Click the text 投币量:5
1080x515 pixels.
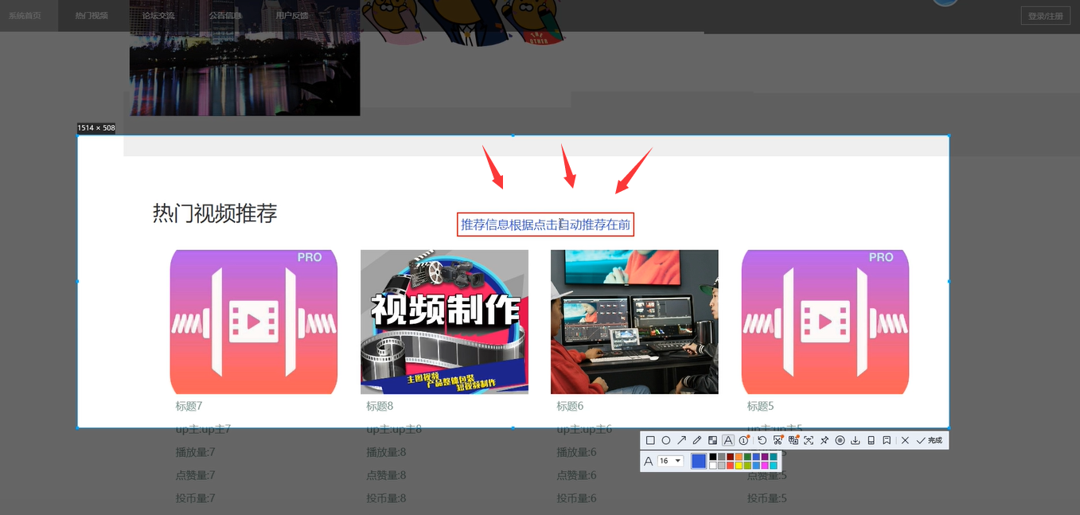(766, 498)
